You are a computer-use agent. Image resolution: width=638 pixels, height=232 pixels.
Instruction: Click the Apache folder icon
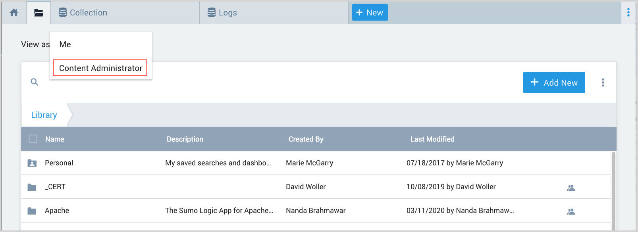32,211
